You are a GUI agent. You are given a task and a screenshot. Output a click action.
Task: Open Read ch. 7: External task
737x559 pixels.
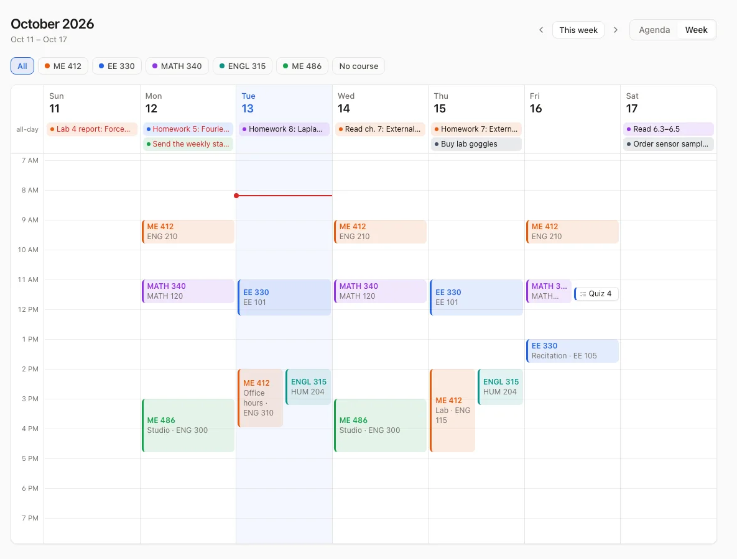pyautogui.click(x=380, y=129)
